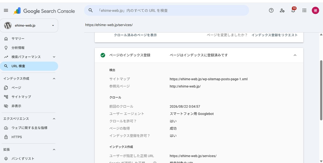Click the green check indexed status icon

point(103,55)
